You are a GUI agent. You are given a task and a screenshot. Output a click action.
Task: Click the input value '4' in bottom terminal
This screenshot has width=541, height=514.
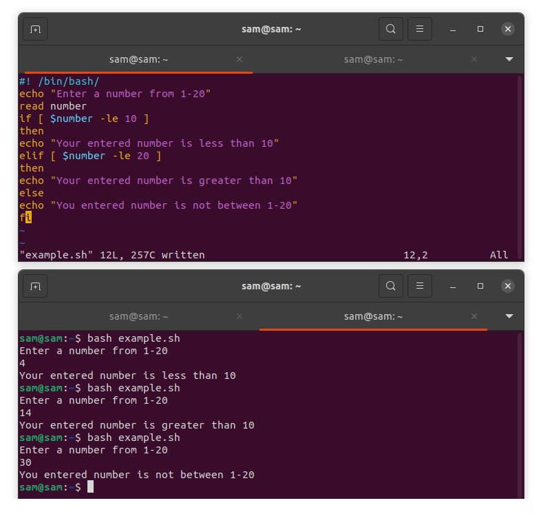pyautogui.click(x=23, y=363)
